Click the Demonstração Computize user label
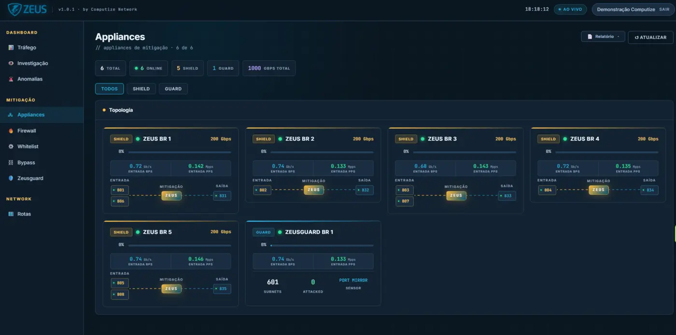 pyautogui.click(x=626, y=10)
